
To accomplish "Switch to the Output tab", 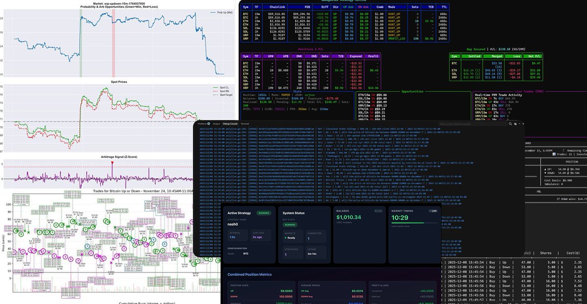I will (216, 124).
